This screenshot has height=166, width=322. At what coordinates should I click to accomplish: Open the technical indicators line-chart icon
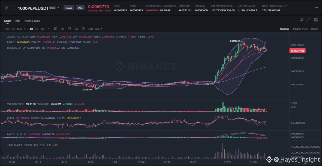62,29
